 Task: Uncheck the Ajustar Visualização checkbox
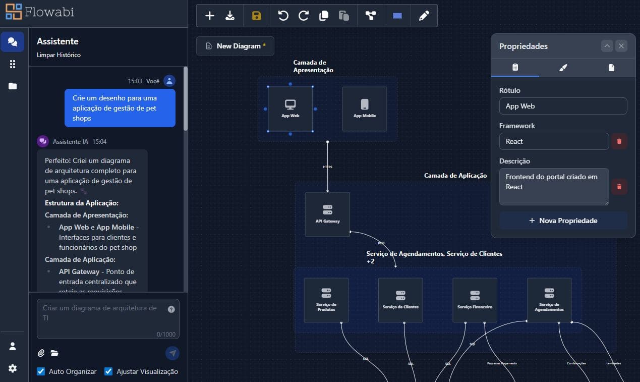click(108, 371)
